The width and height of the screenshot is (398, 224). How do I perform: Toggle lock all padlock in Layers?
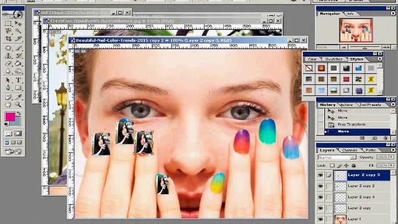point(353,166)
